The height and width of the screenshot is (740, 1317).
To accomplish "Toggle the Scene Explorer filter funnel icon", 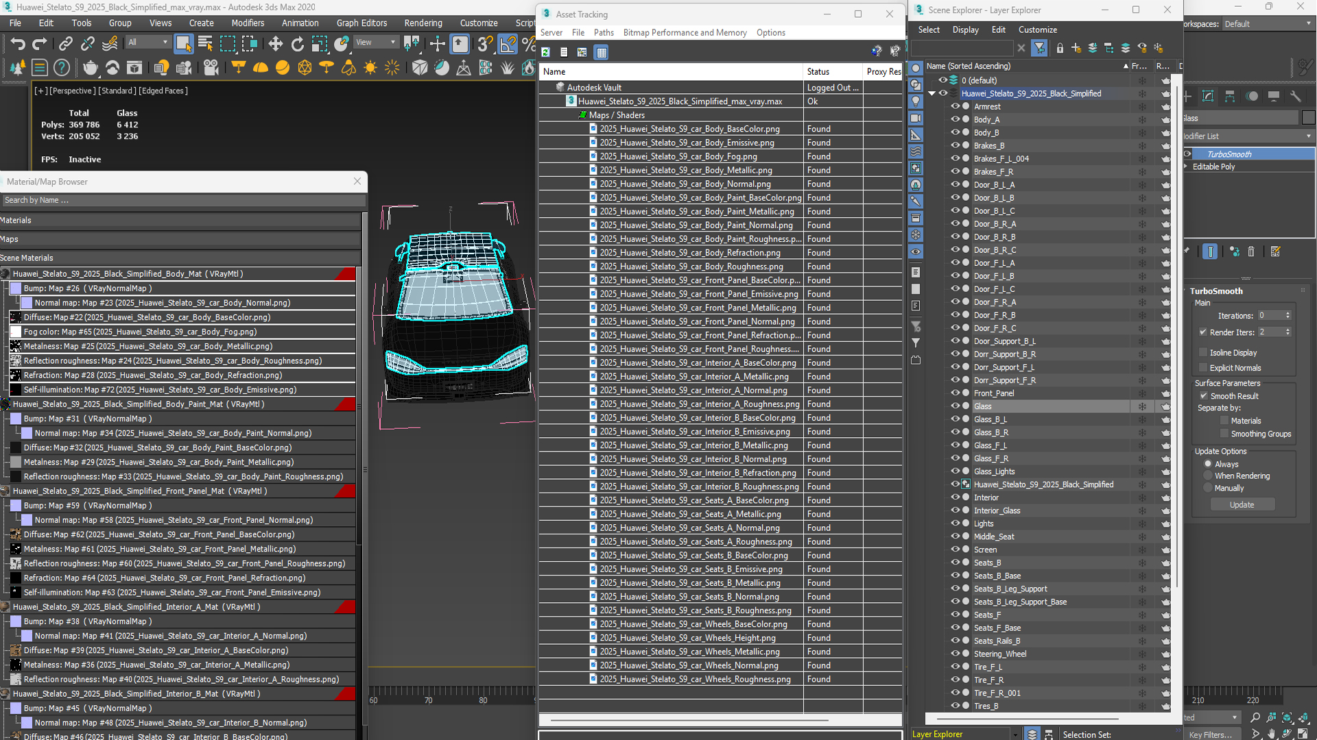I will click(x=1040, y=48).
